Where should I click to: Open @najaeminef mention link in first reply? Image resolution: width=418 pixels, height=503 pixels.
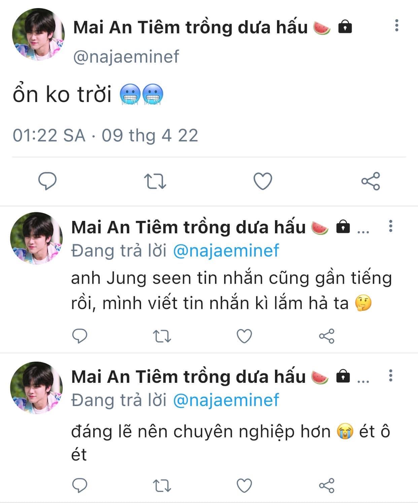click(226, 251)
